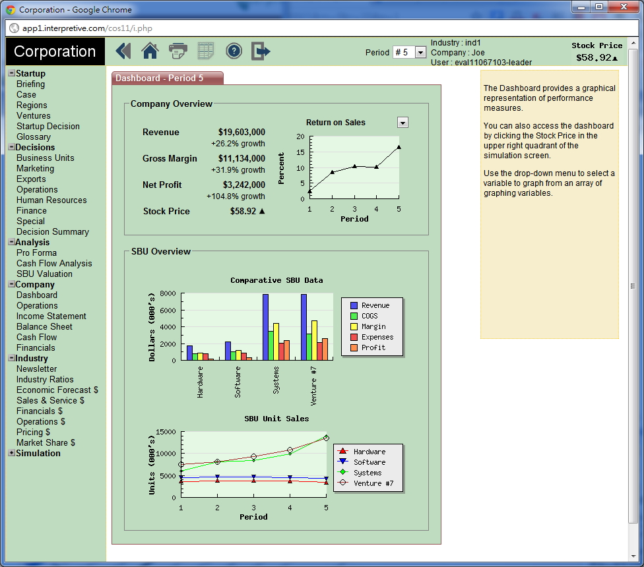Image resolution: width=644 pixels, height=567 pixels.
Task: Click the stock price up-arrow indicator in header
Action: click(615, 58)
